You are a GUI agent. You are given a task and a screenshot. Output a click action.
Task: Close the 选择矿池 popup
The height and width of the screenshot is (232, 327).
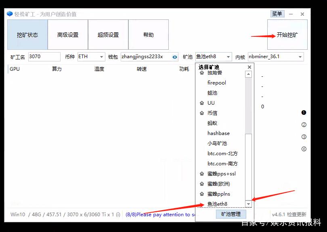[249, 67]
